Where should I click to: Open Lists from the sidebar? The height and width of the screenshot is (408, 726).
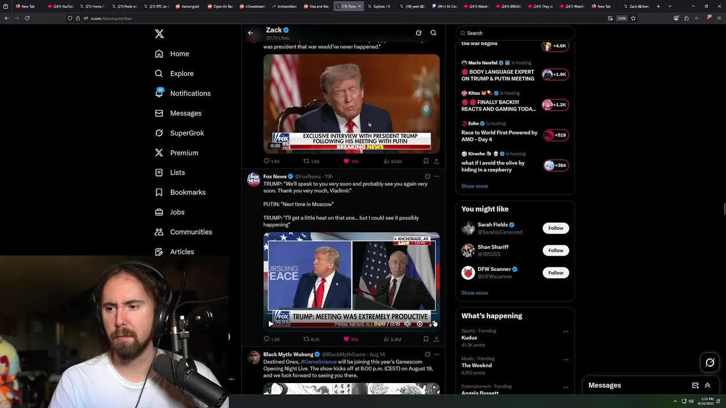tap(170, 173)
